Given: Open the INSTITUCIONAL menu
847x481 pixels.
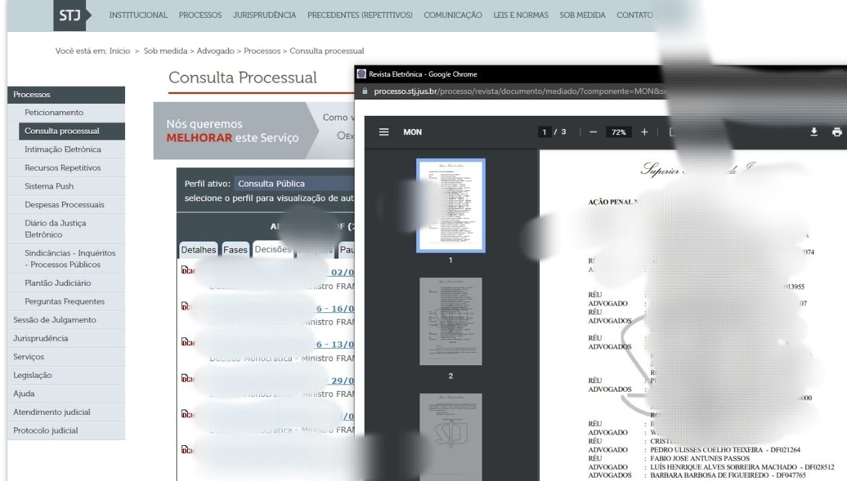Looking at the screenshot, I should pyautogui.click(x=138, y=15).
